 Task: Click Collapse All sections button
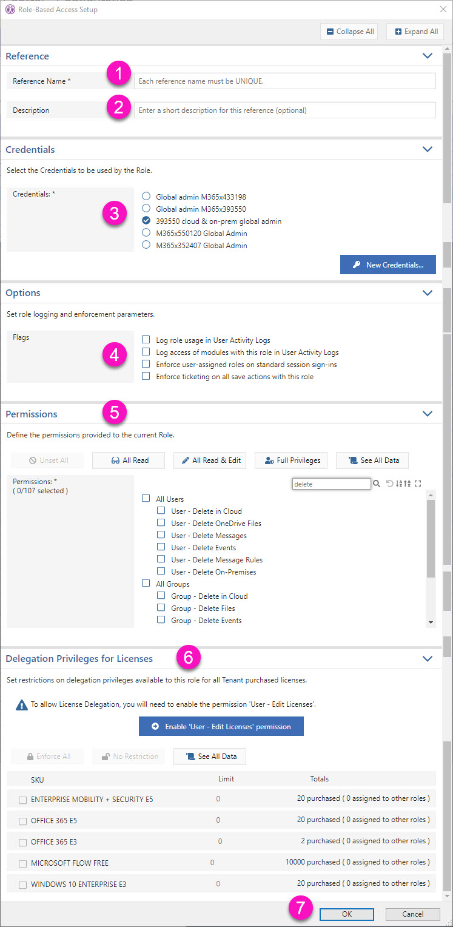pyautogui.click(x=349, y=32)
